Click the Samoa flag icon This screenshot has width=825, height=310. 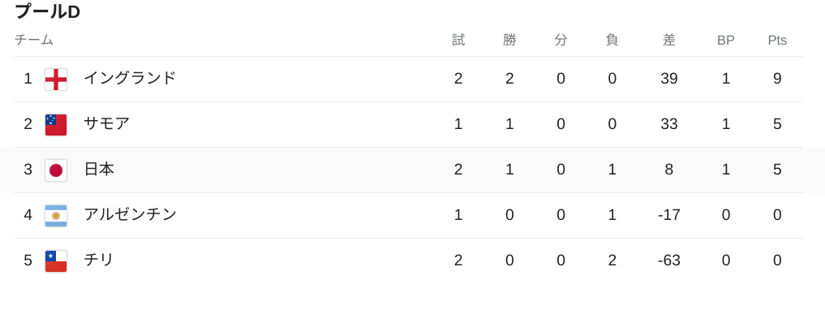click(56, 125)
